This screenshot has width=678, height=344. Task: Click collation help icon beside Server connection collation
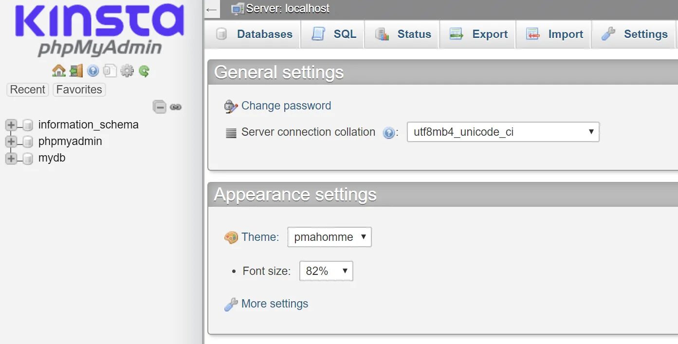click(x=388, y=133)
